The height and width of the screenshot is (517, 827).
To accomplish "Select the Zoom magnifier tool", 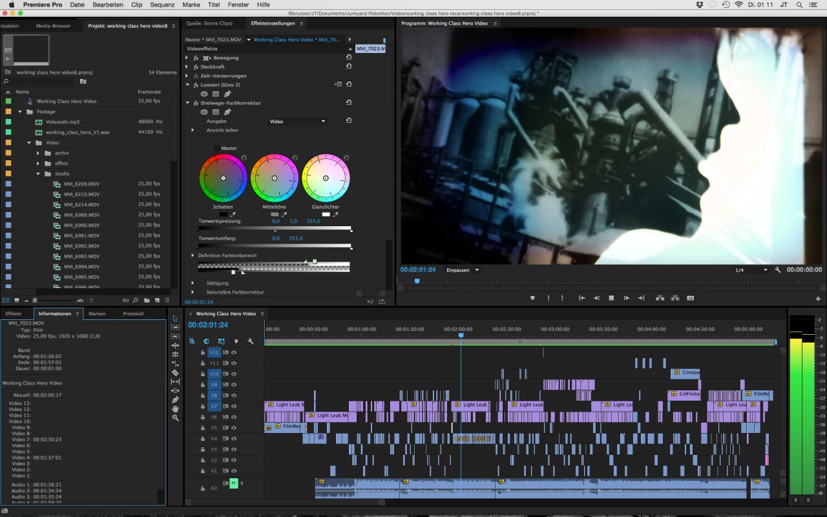I will [x=175, y=418].
